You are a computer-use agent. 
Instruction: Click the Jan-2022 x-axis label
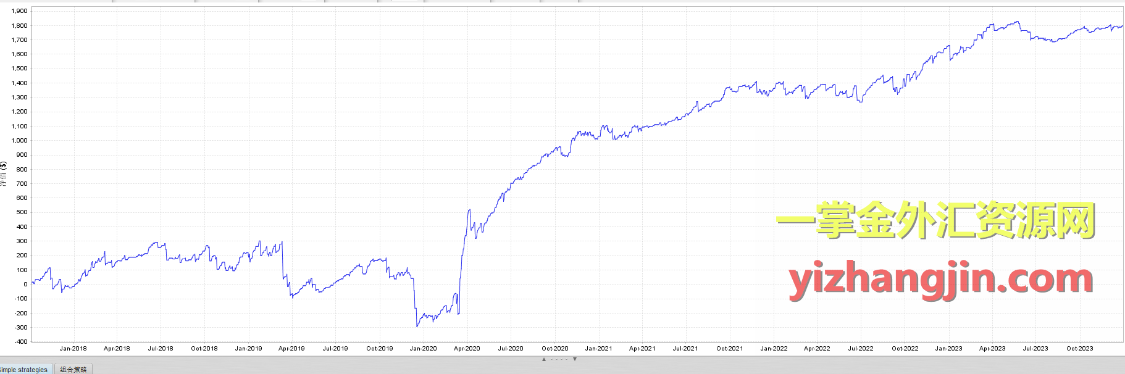click(774, 349)
